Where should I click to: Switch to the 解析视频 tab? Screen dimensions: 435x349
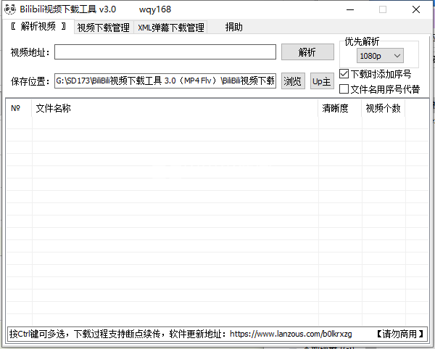(38, 27)
